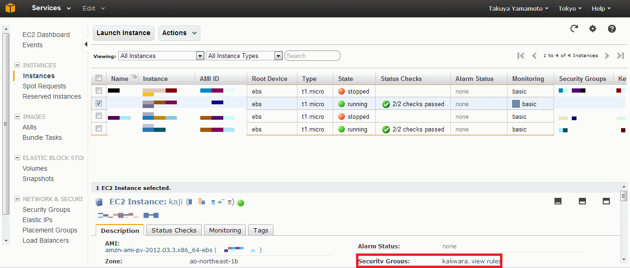Viewport: 630px width, 268px height.
Task: Refresh the instances list
Action: tap(574, 29)
